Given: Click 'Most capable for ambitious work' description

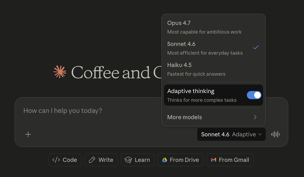Looking at the screenshot, I should (204, 32).
